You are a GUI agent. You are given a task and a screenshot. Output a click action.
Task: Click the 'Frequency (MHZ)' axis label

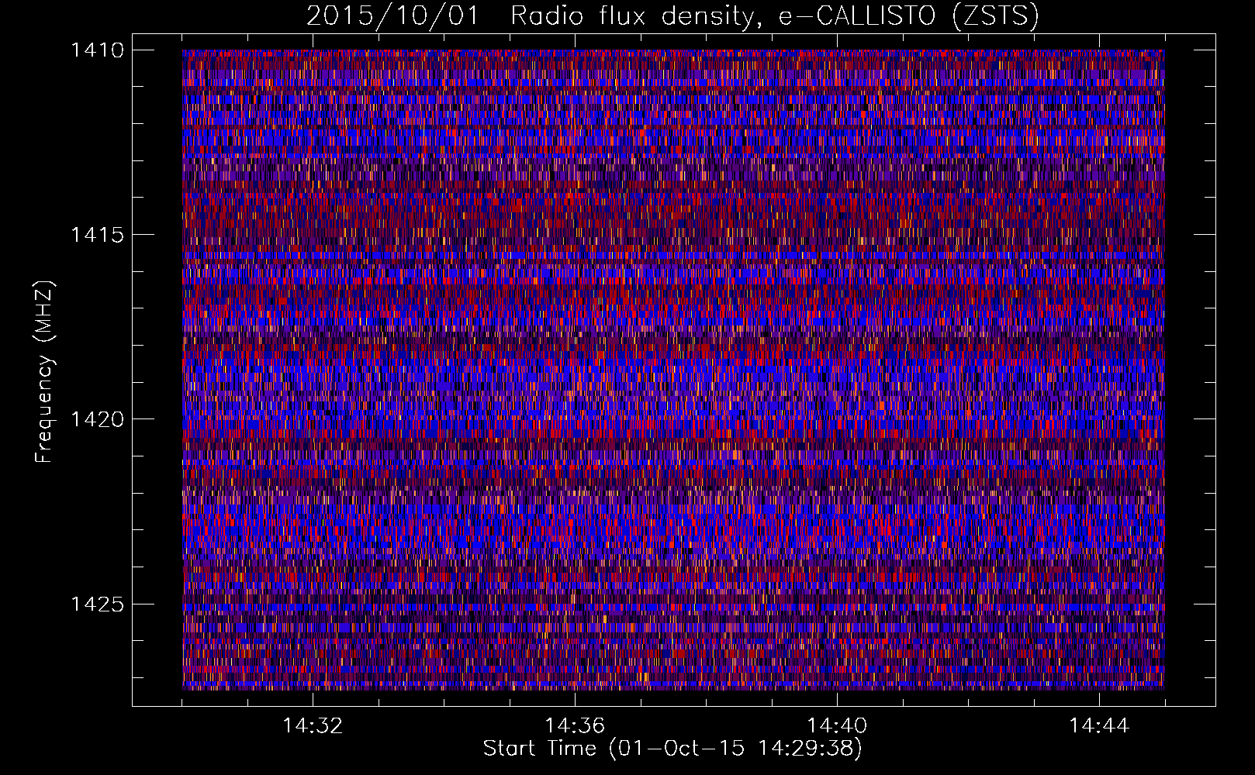45,372
